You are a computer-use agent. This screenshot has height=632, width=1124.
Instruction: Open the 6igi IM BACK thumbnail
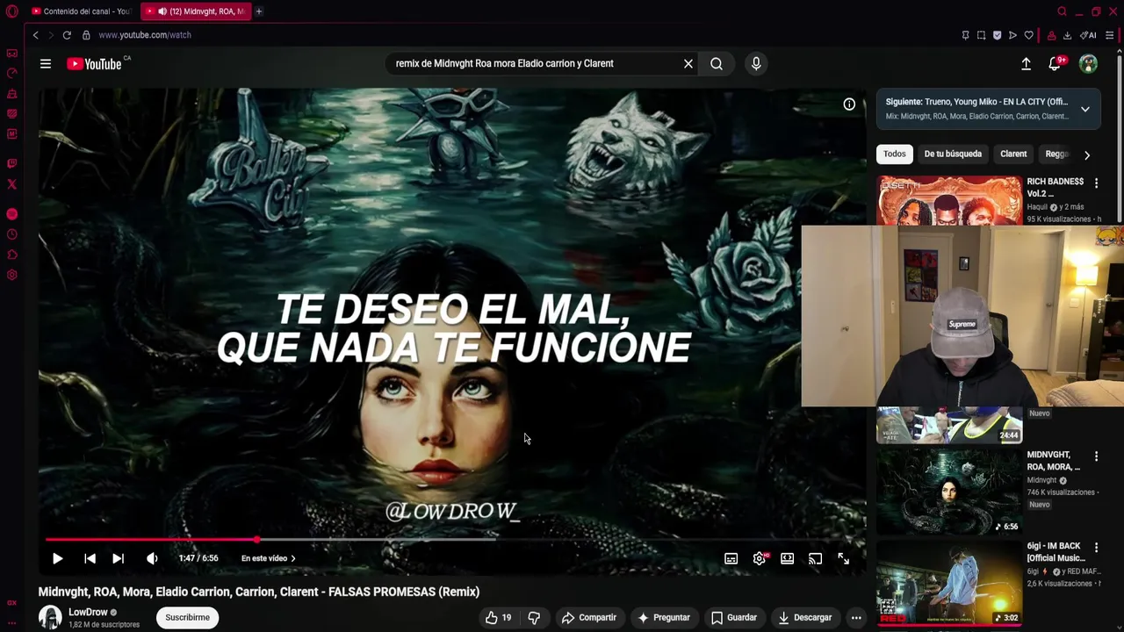(949, 583)
